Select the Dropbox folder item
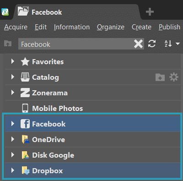This screenshot has width=183, height=181. [x=92, y=170]
